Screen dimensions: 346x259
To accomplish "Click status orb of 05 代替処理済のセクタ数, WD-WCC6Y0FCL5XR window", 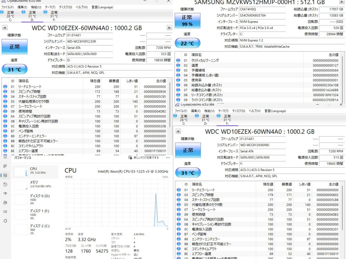I will click(5, 101).
